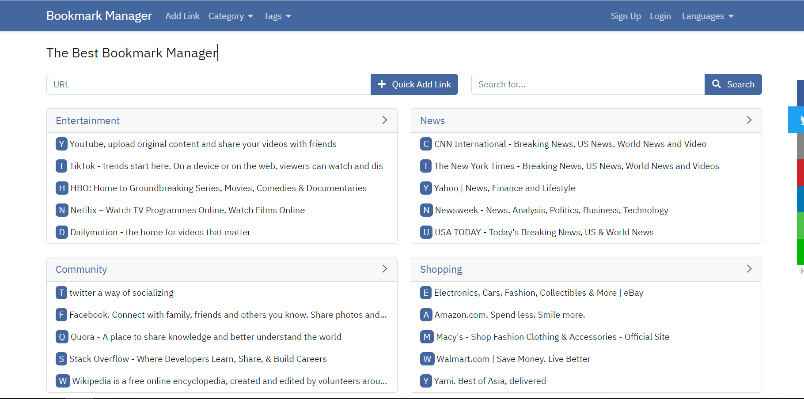Open the Shopping category using its chevron arrow
Viewport: 804px width, 399px height.
click(x=749, y=268)
